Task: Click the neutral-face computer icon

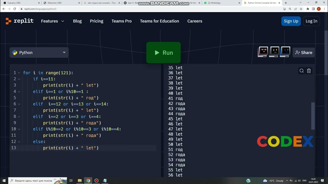Action: pos(274,52)
